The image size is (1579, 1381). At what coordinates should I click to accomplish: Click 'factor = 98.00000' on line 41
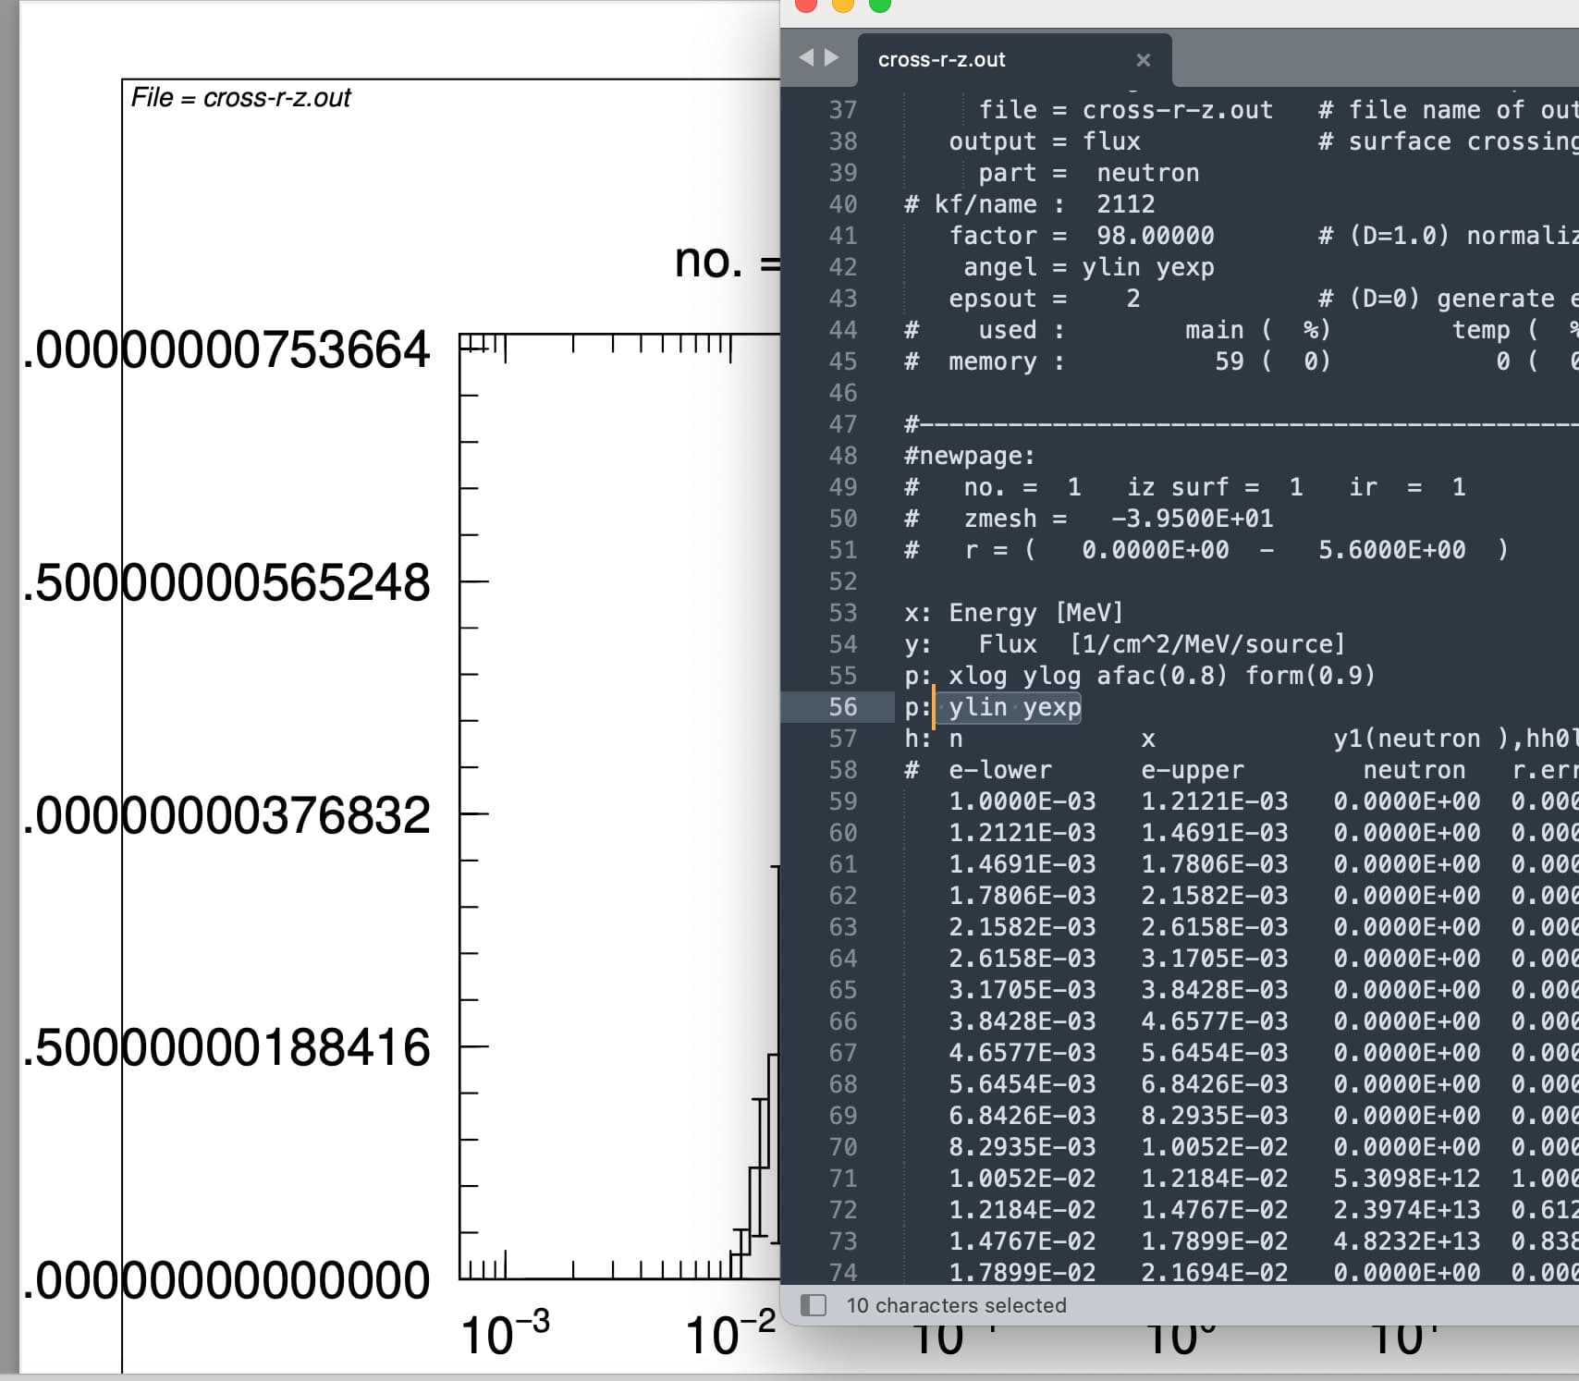1082,236
